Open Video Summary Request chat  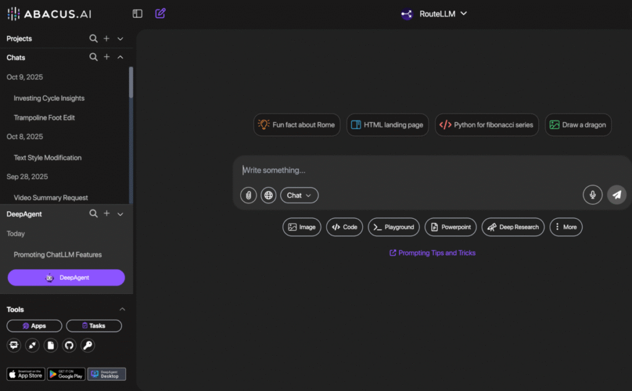coord(51,197)
